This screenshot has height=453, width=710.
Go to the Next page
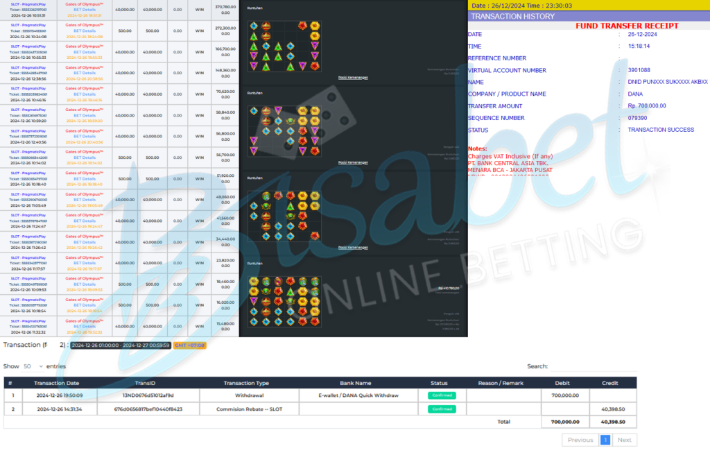[x=624, y=440]
